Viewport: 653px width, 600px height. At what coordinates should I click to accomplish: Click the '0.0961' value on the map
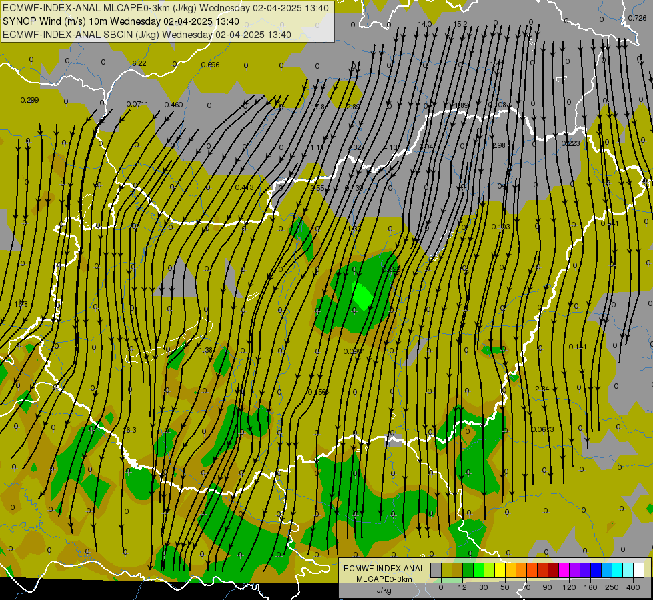click(x=354, y=351)
